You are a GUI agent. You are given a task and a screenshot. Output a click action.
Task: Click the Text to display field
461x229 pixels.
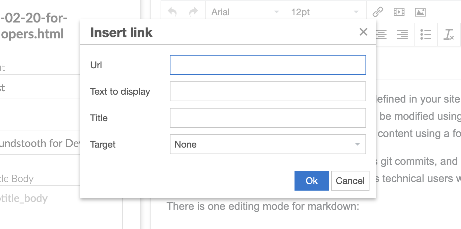coord(268,91)
